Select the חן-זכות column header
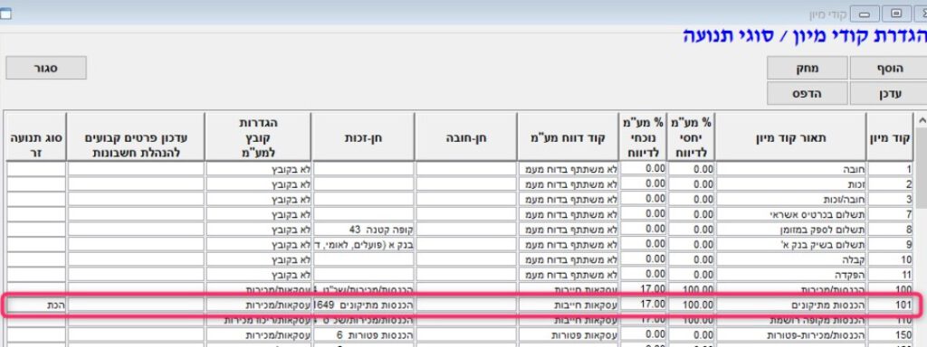The width and height of the screenshot is (927, 347). pos(363,137)
